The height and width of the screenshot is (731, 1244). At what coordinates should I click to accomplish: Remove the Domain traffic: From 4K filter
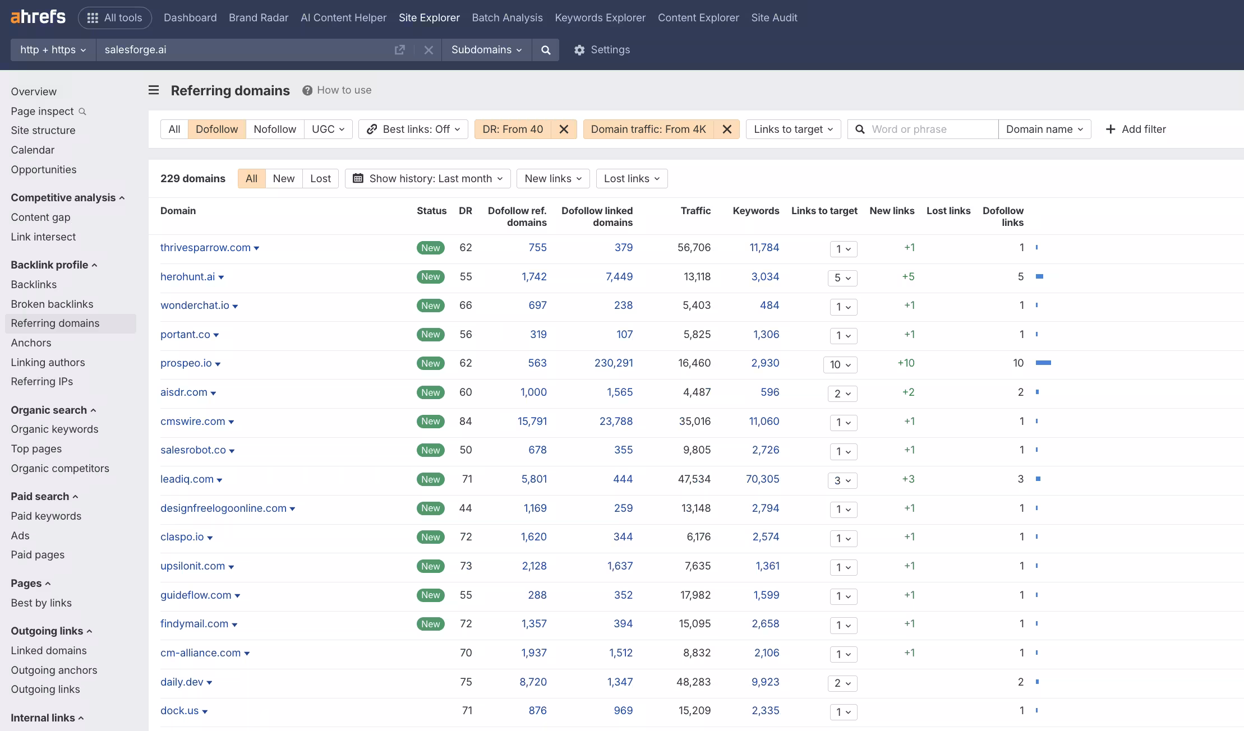[x=727, y=129]
